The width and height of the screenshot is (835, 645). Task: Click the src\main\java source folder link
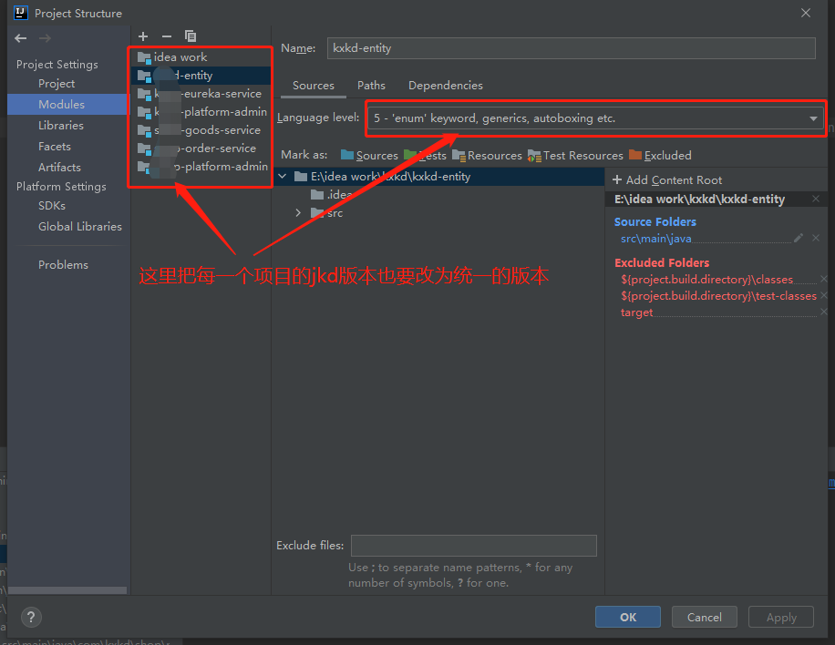tap(656, 239)
